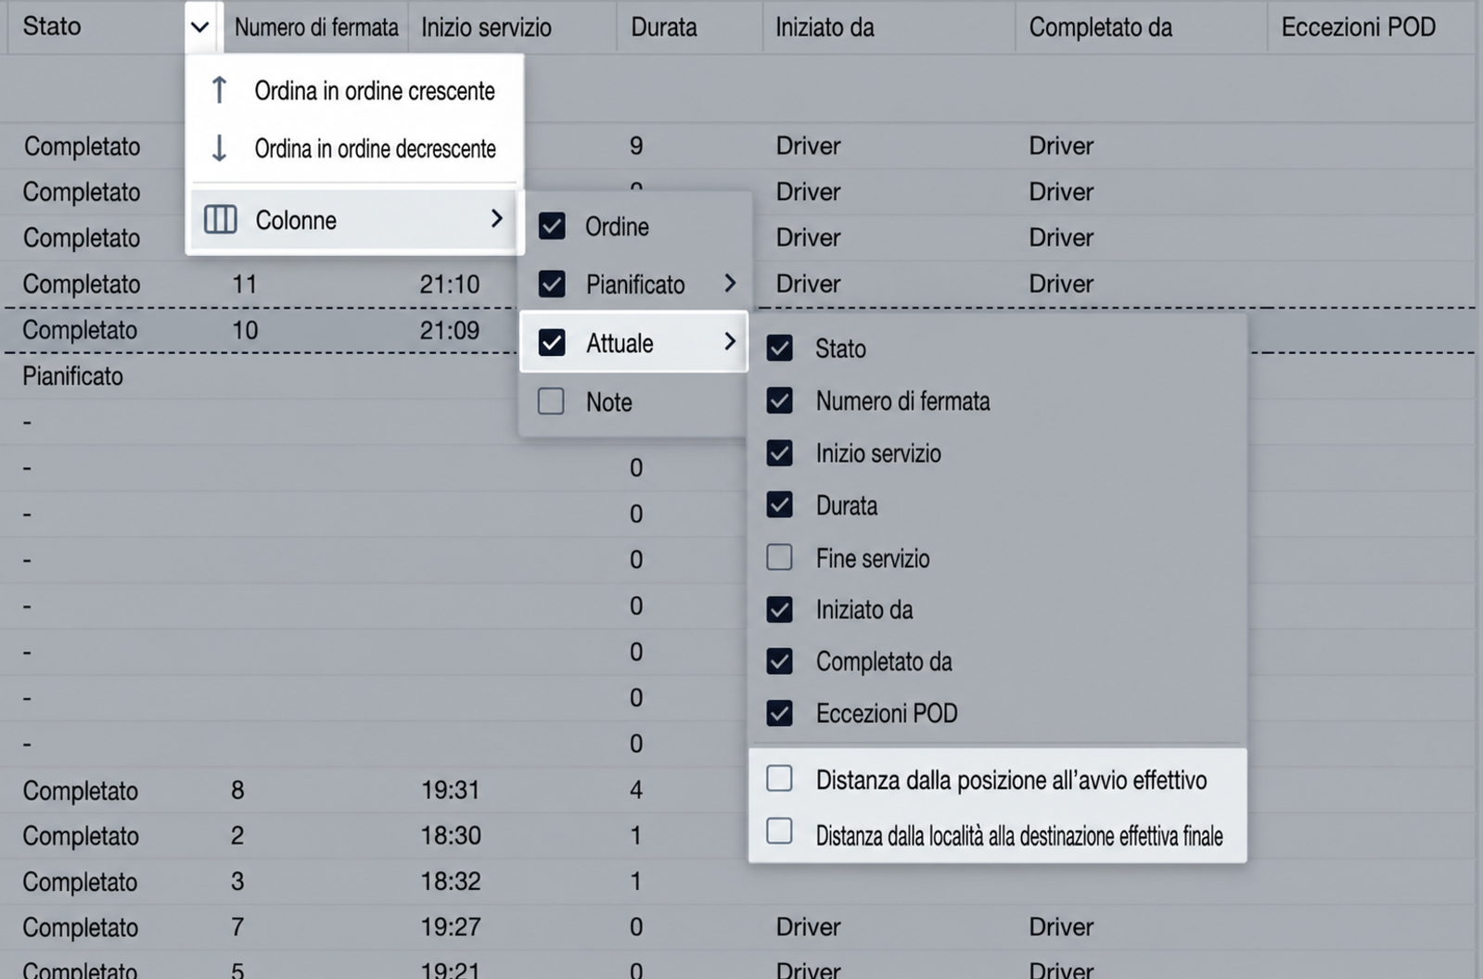Toggle Distanza dalla località alla destinazione checkbox
1483x979 pixels.
click(779, 831)
